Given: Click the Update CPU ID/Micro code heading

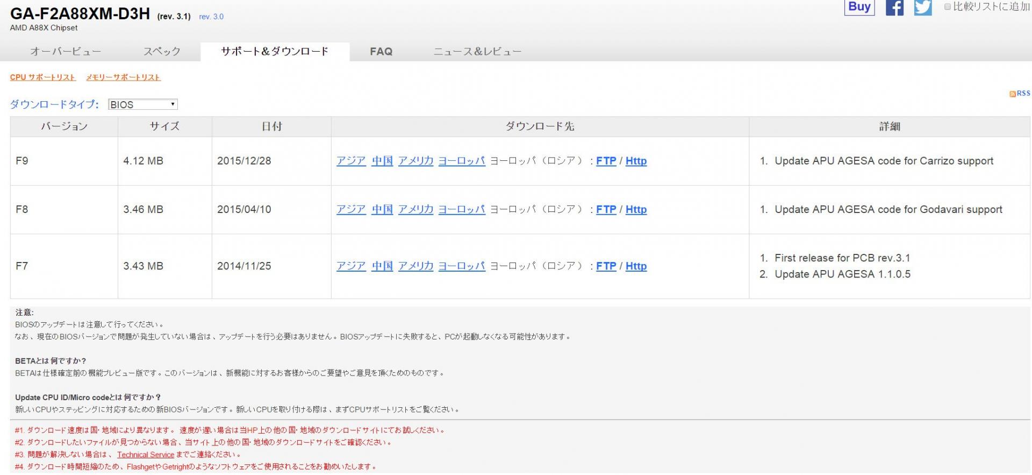Looking at the screenshot, I should coord(88,398).
